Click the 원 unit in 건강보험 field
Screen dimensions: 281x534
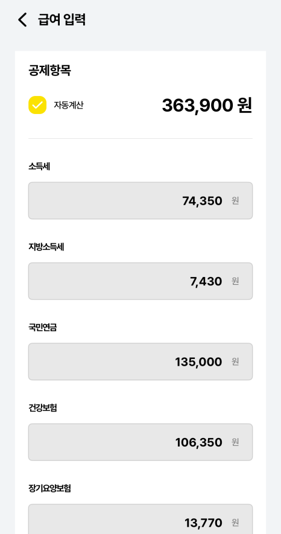(235, 442)
